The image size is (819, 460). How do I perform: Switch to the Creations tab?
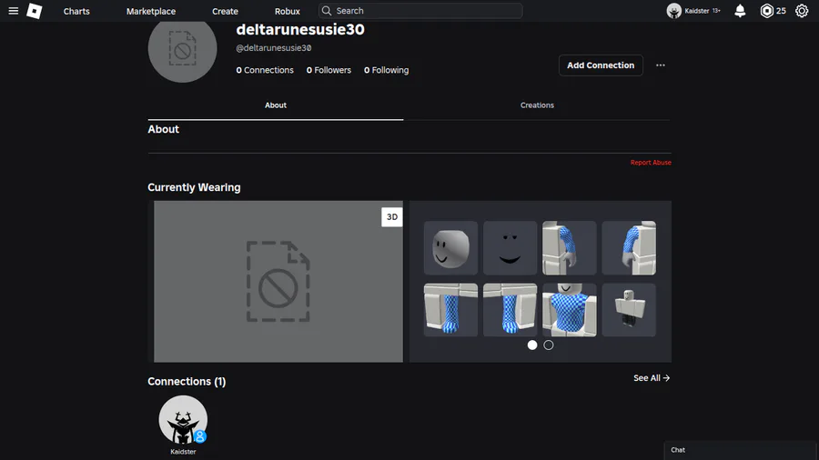[537, 105]
